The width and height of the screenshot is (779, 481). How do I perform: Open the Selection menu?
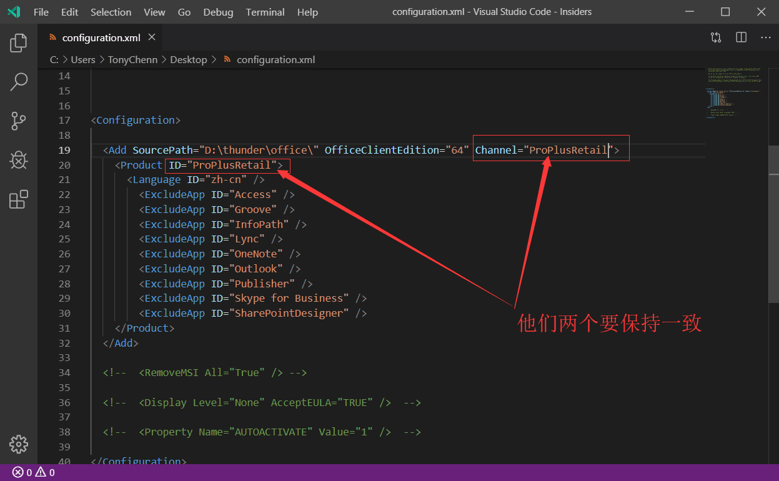point(111,12)
